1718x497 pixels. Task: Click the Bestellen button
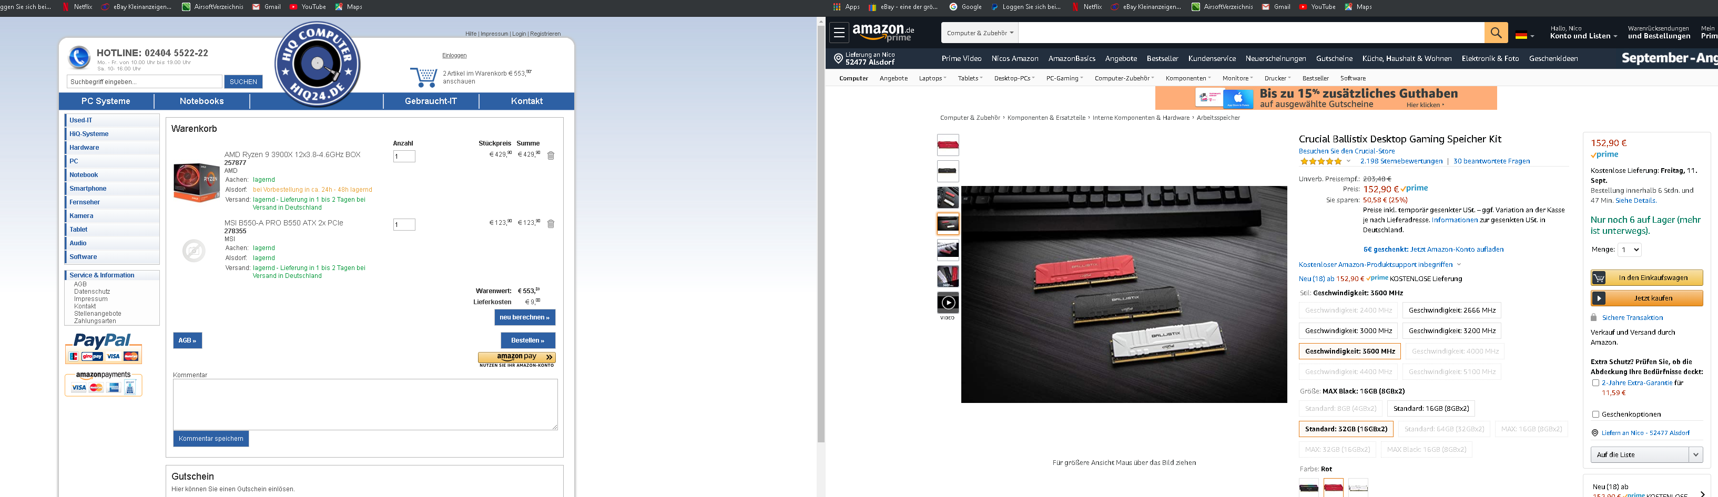[x=527, y=340]
